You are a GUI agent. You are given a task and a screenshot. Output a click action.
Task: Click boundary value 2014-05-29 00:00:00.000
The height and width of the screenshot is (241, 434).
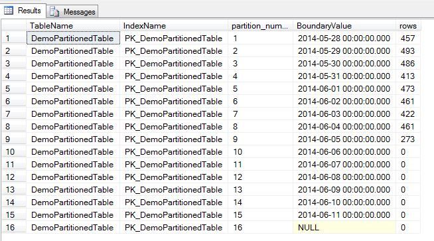pyautogui.click(x=344, y=51)
